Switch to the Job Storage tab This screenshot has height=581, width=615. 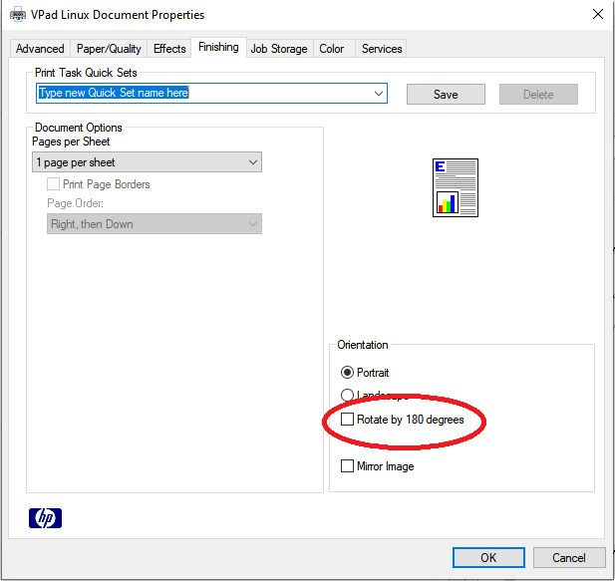[x=279, y=49]
